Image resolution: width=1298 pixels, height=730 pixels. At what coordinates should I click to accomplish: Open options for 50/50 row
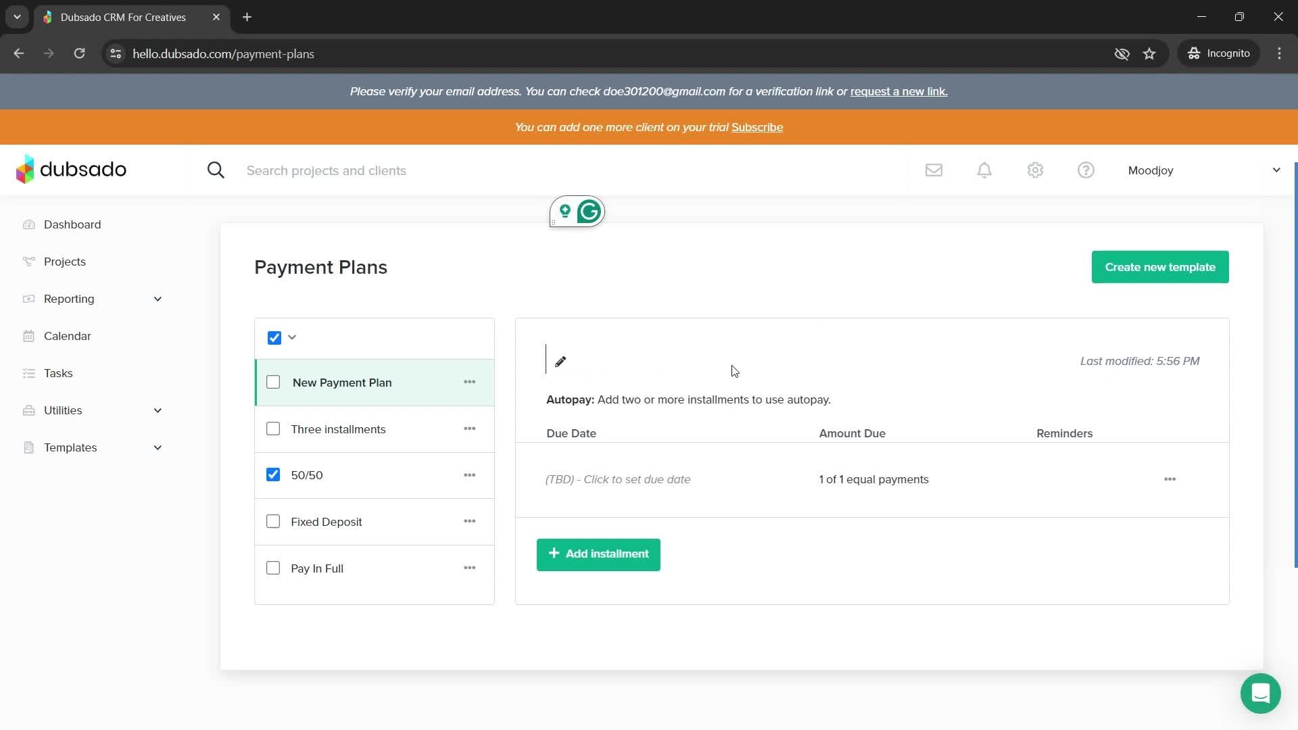click(469, 475)
